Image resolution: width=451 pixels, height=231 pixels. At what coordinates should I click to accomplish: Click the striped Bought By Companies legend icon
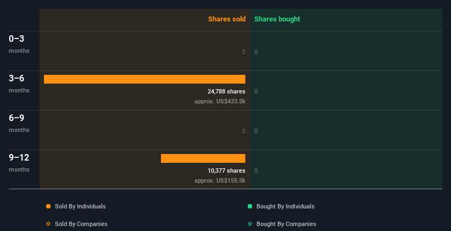250,224
